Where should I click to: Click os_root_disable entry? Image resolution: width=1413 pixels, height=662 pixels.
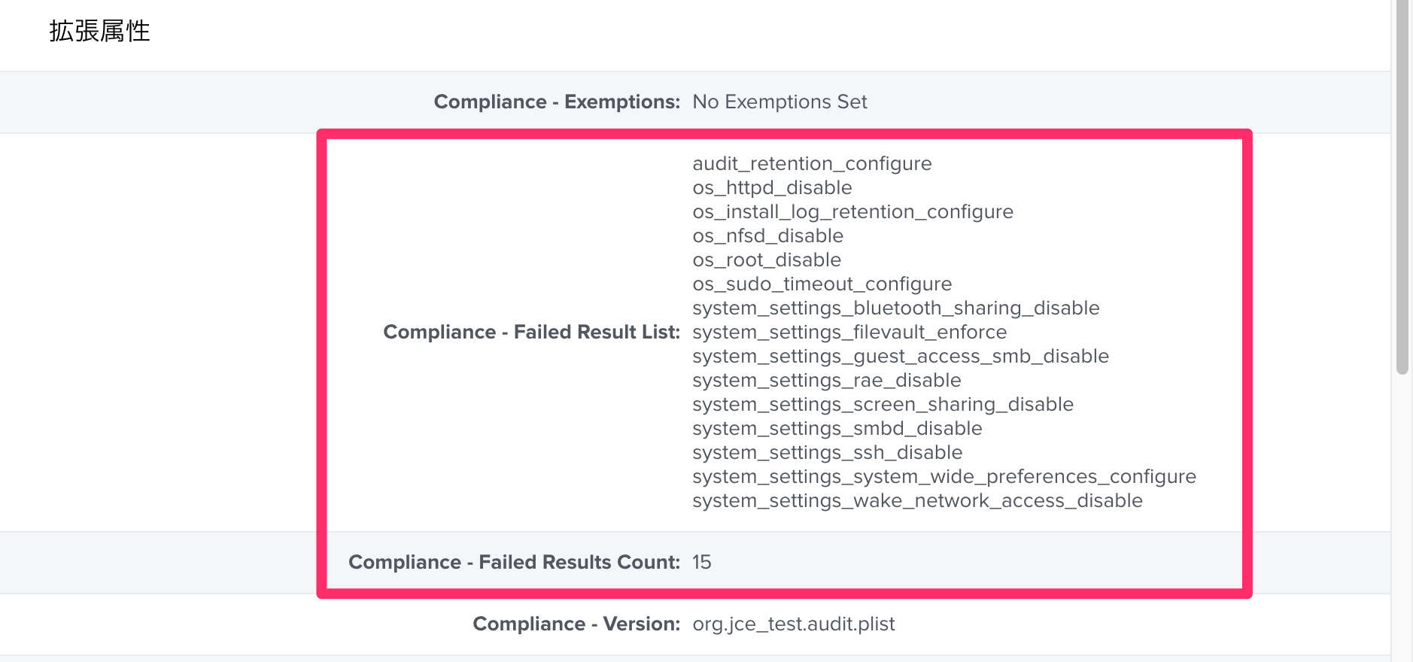tap(767, 260)
